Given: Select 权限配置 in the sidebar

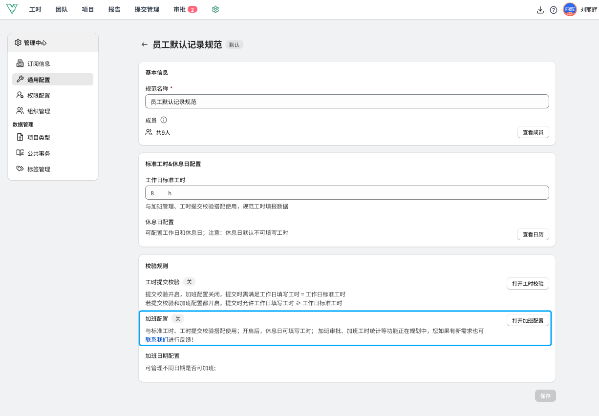Looking at the screenshot, I should (x=39, y=96).
